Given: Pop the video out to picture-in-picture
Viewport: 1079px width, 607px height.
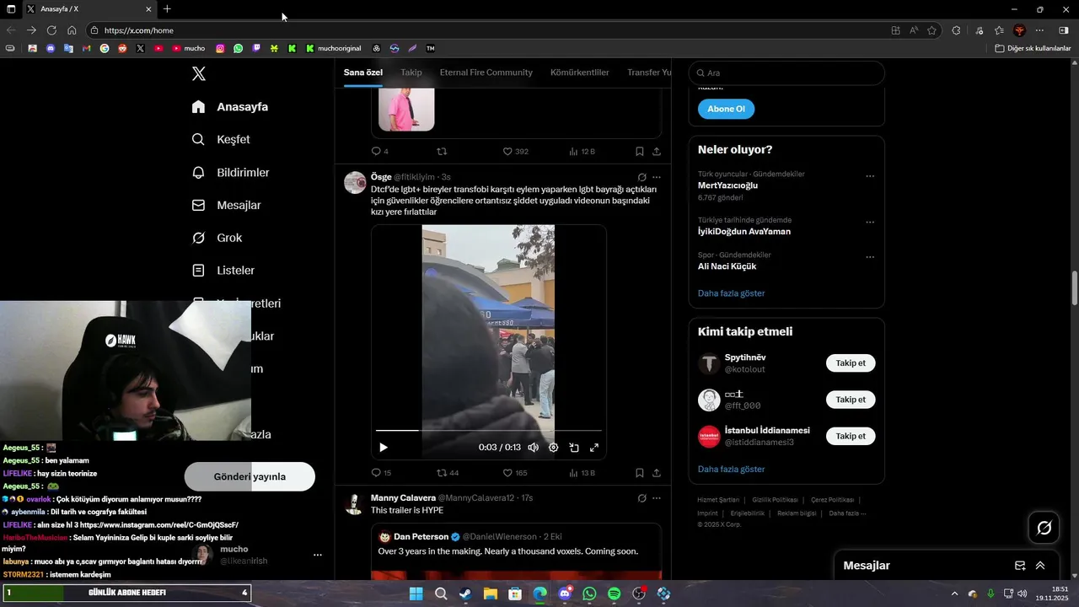Looking at the screenshot, I should 574,448.
